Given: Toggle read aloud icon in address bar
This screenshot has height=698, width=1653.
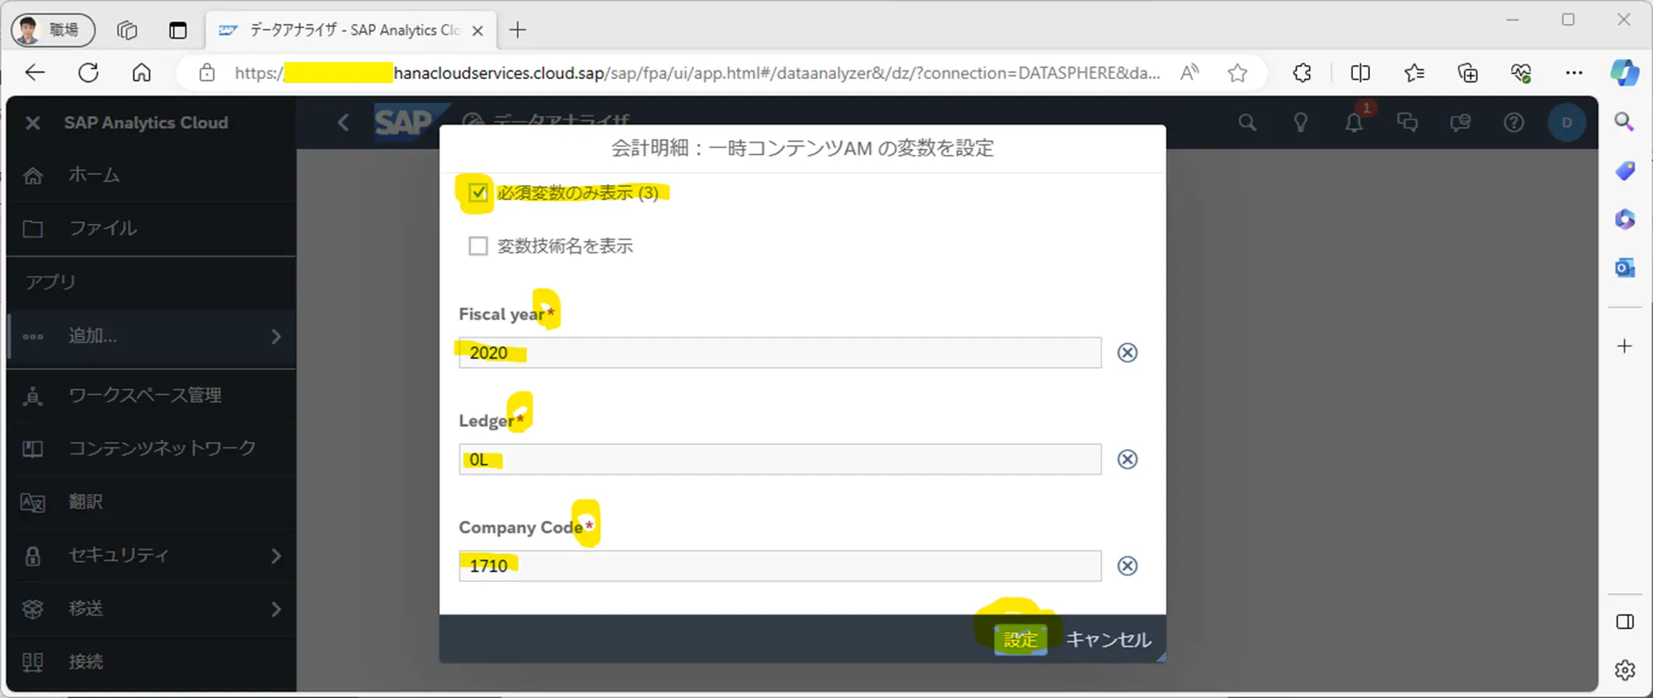Looking at the screenshot, I should tap(1190, 73).
